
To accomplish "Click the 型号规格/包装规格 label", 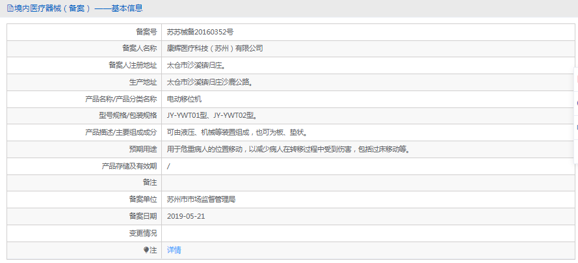I will 128,116.
